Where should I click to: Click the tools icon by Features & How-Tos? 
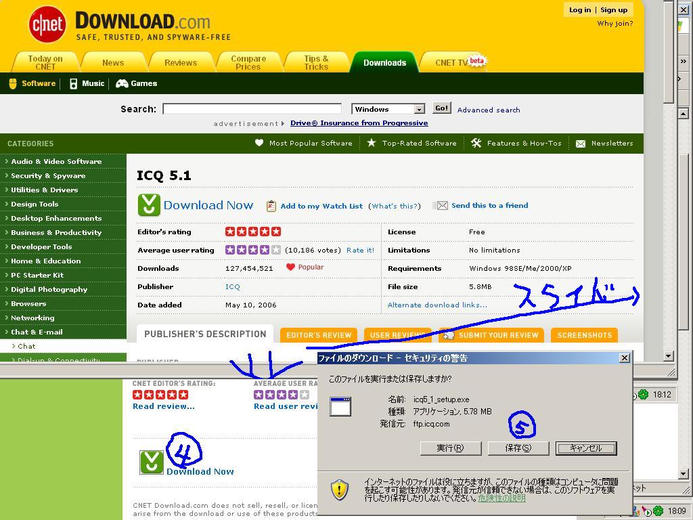(476, 143)
